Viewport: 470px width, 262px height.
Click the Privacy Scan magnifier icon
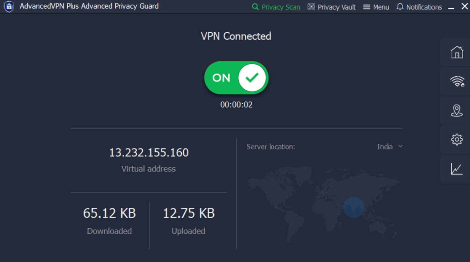point(255,7)
